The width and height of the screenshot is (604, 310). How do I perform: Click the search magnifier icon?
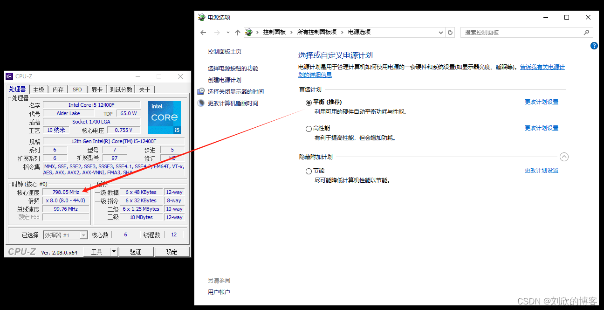pyautogui.click(x=586, y=33)
